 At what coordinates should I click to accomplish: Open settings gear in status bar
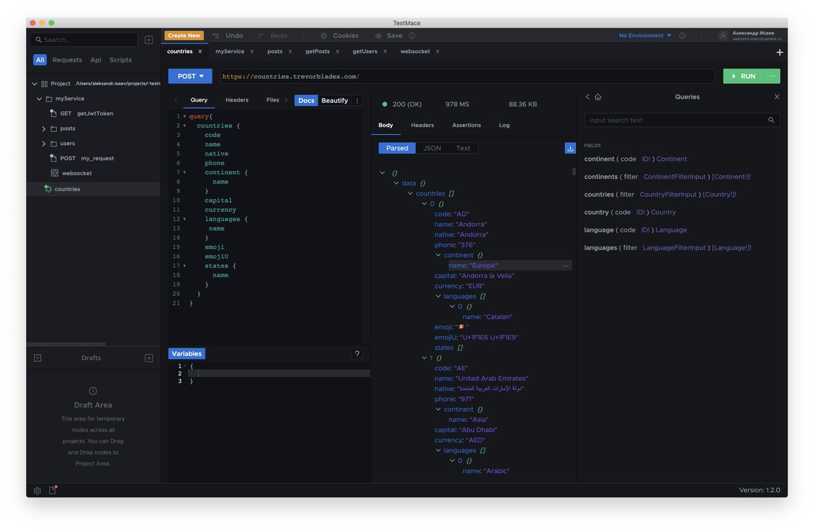tap(37, 490)
